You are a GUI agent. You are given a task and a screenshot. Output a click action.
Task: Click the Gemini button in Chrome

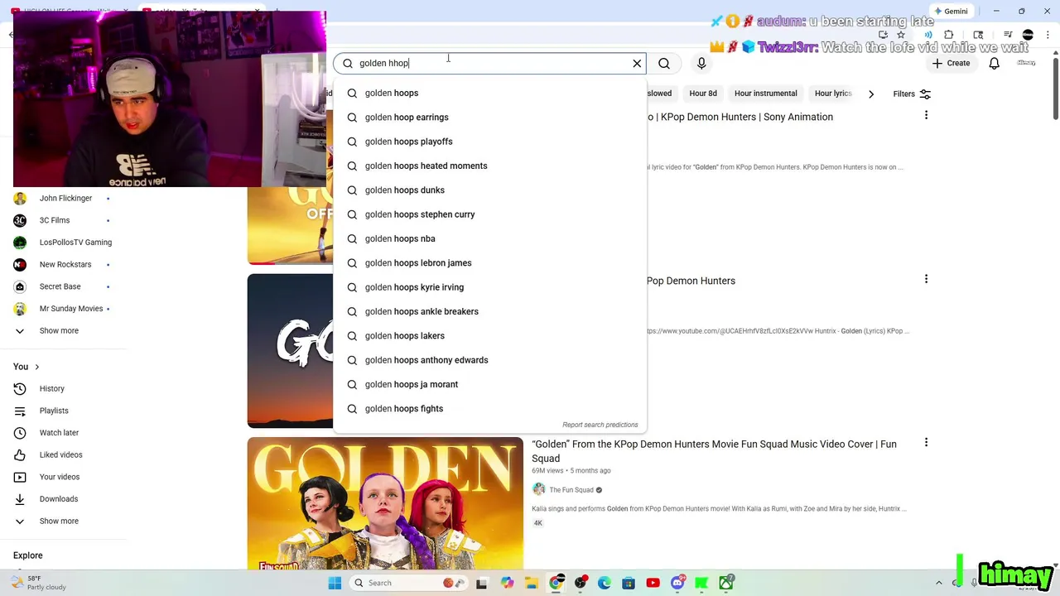pos(950,11)
